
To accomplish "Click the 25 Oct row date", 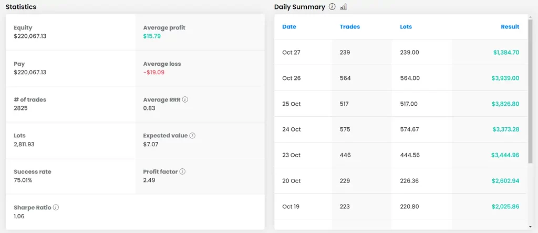I will [x=291, y=104].
